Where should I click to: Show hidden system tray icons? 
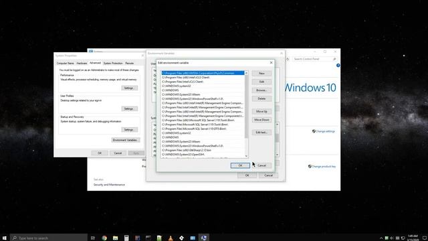[381, 238]
